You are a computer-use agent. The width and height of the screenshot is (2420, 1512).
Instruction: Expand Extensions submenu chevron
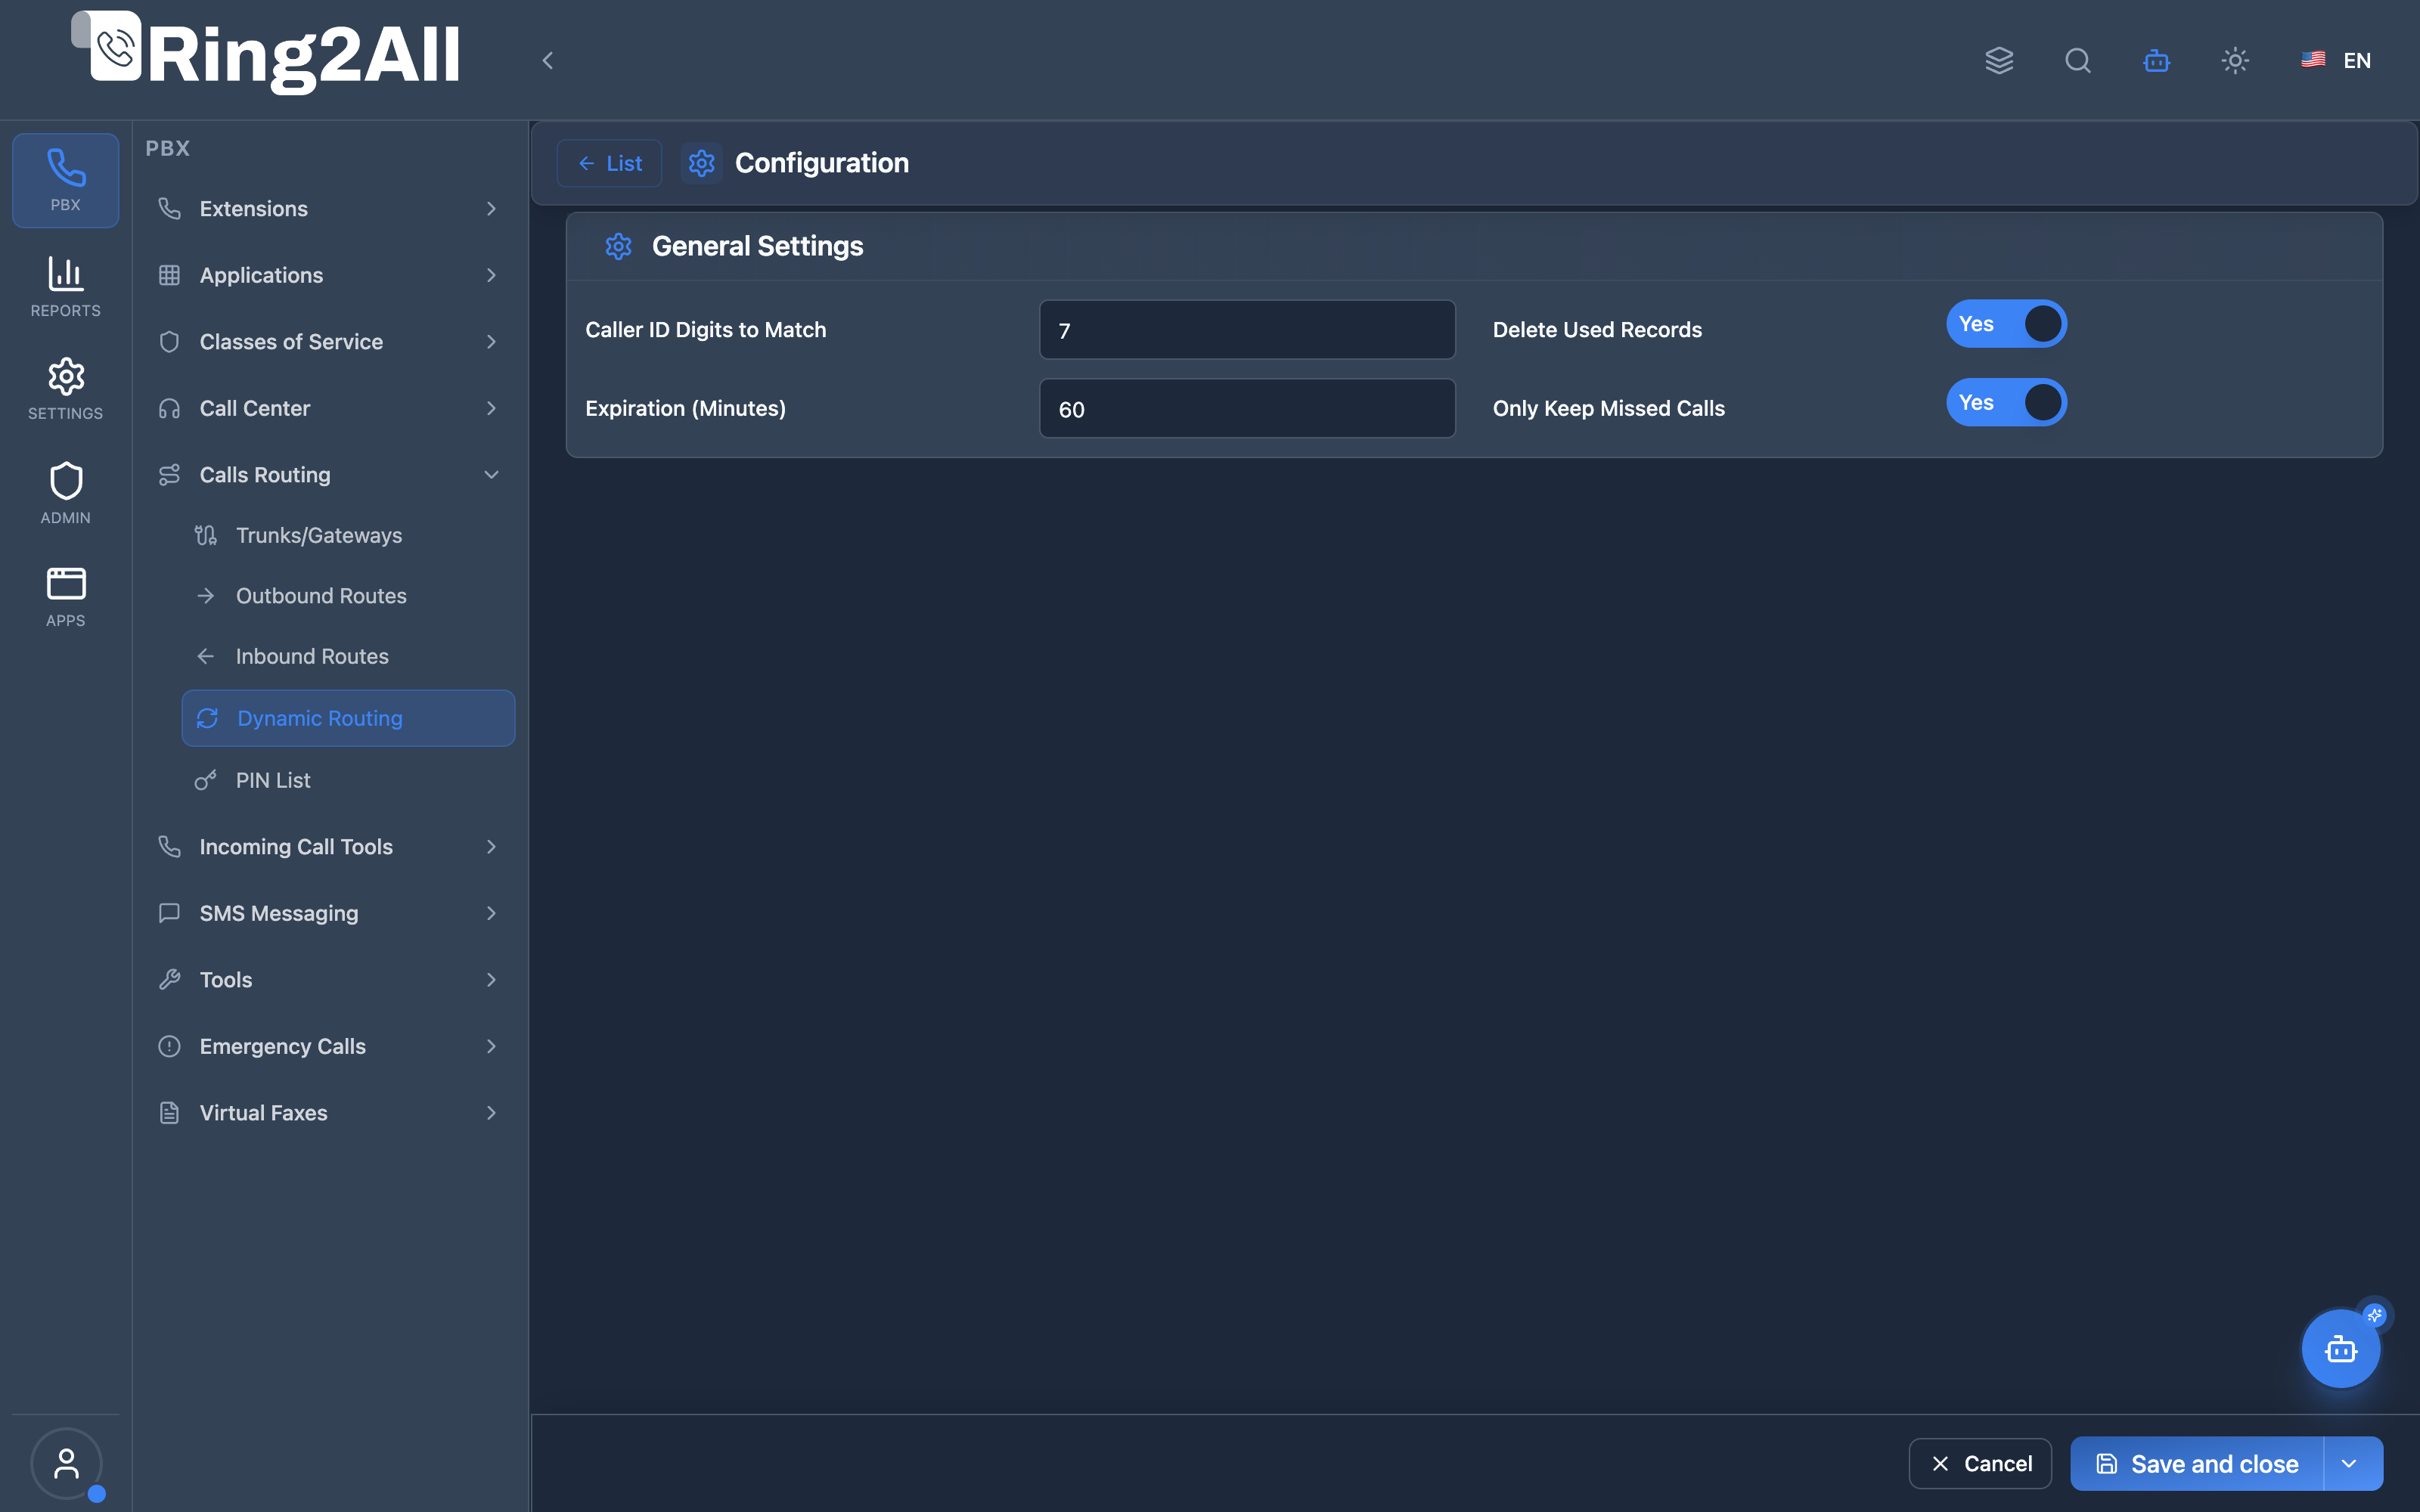pyautogui.click(x=491, y=209)
